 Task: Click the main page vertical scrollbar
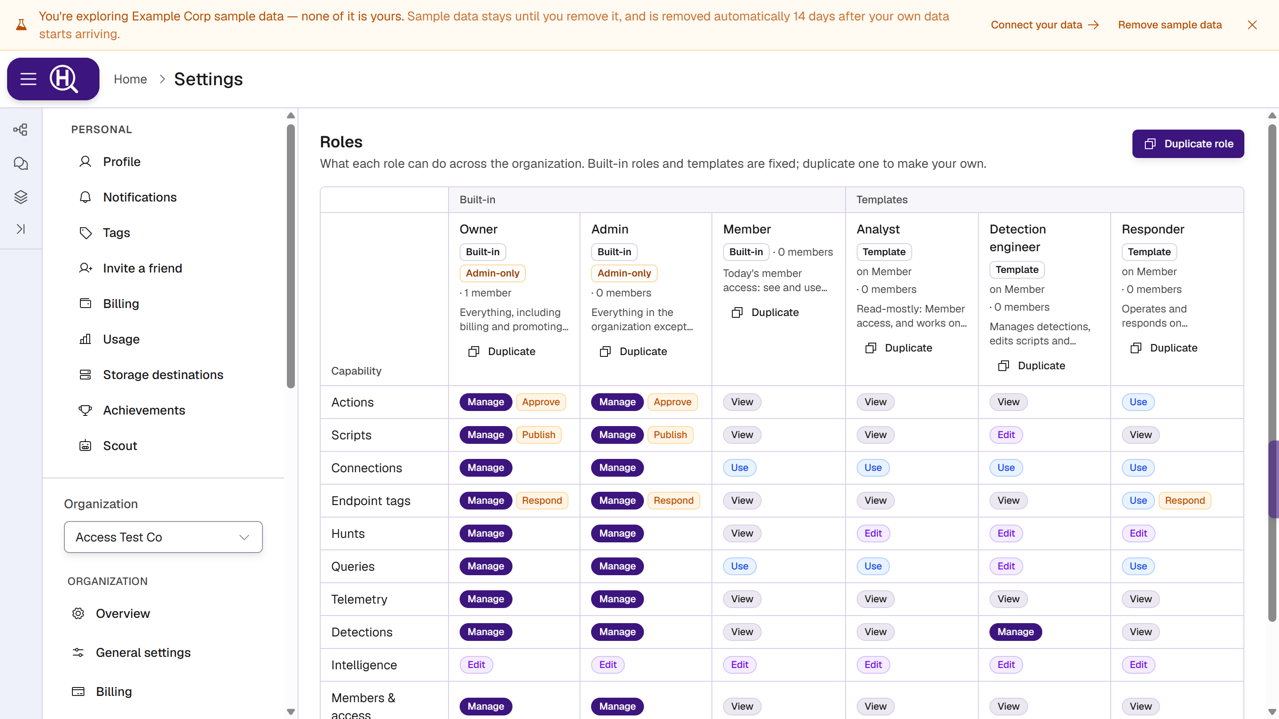[1272, 372]
